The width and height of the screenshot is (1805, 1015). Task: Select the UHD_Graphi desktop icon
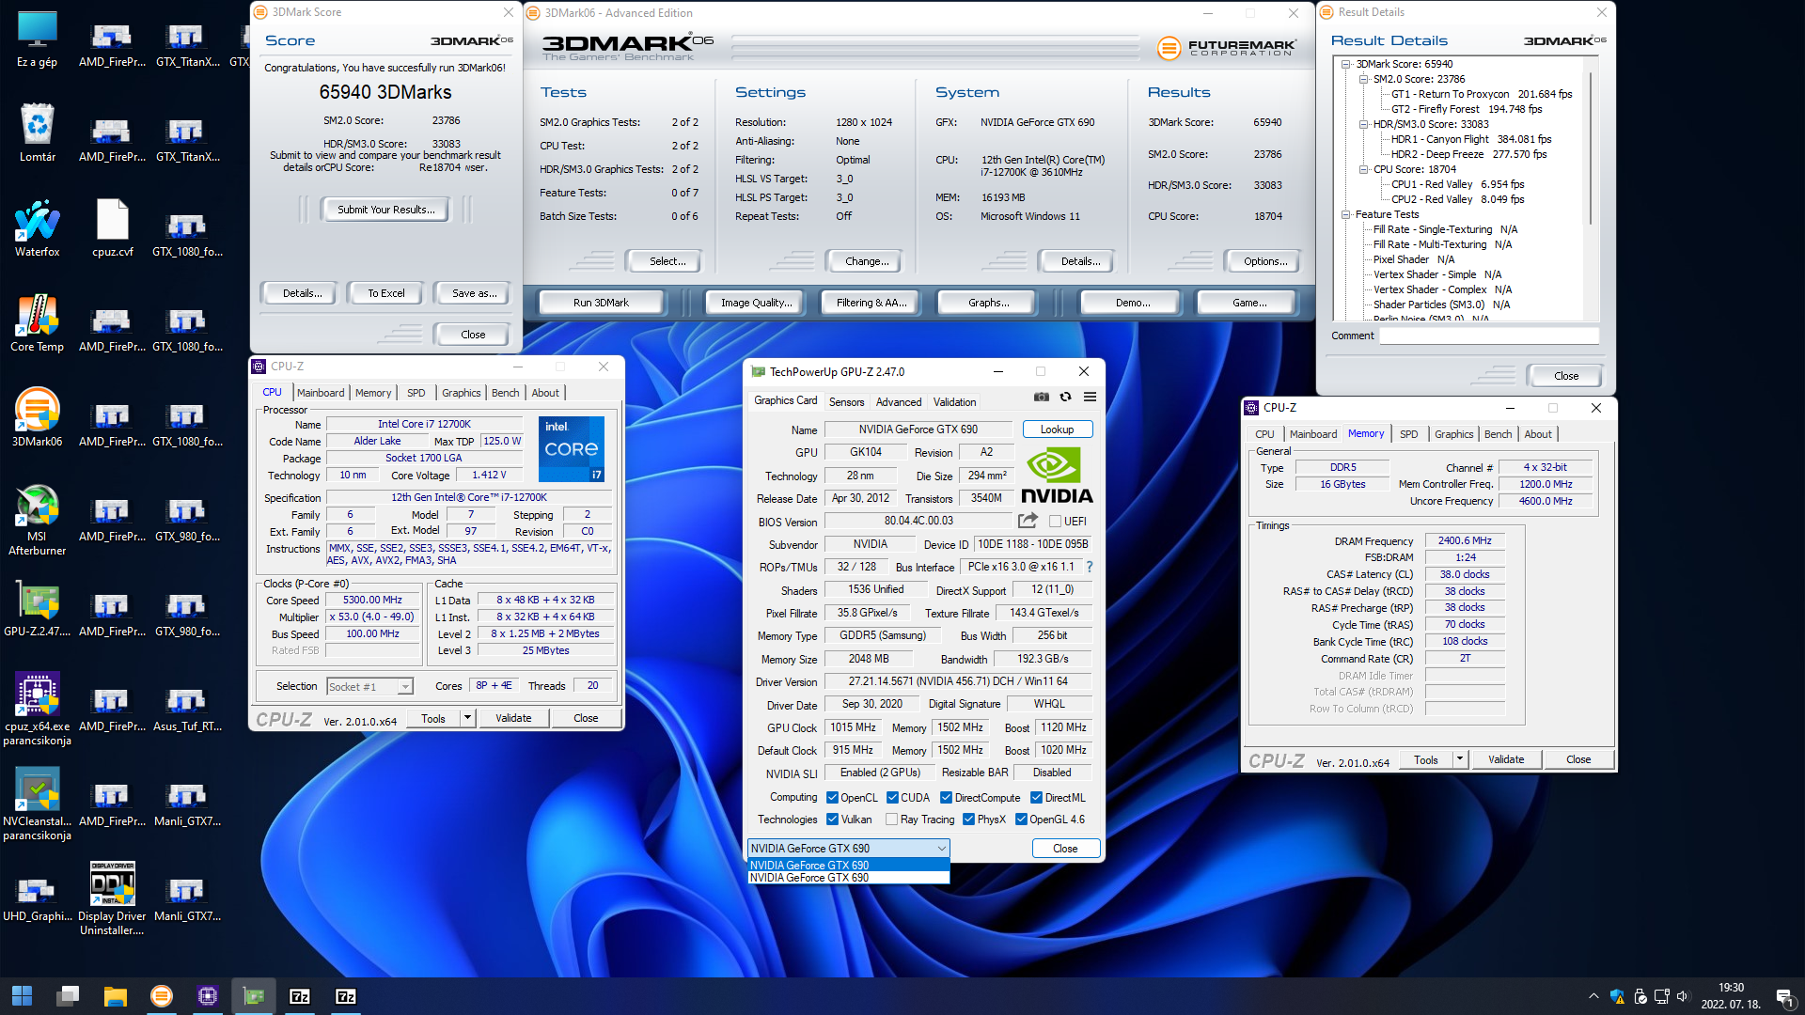pyautogui.click(x=37, y=898)
